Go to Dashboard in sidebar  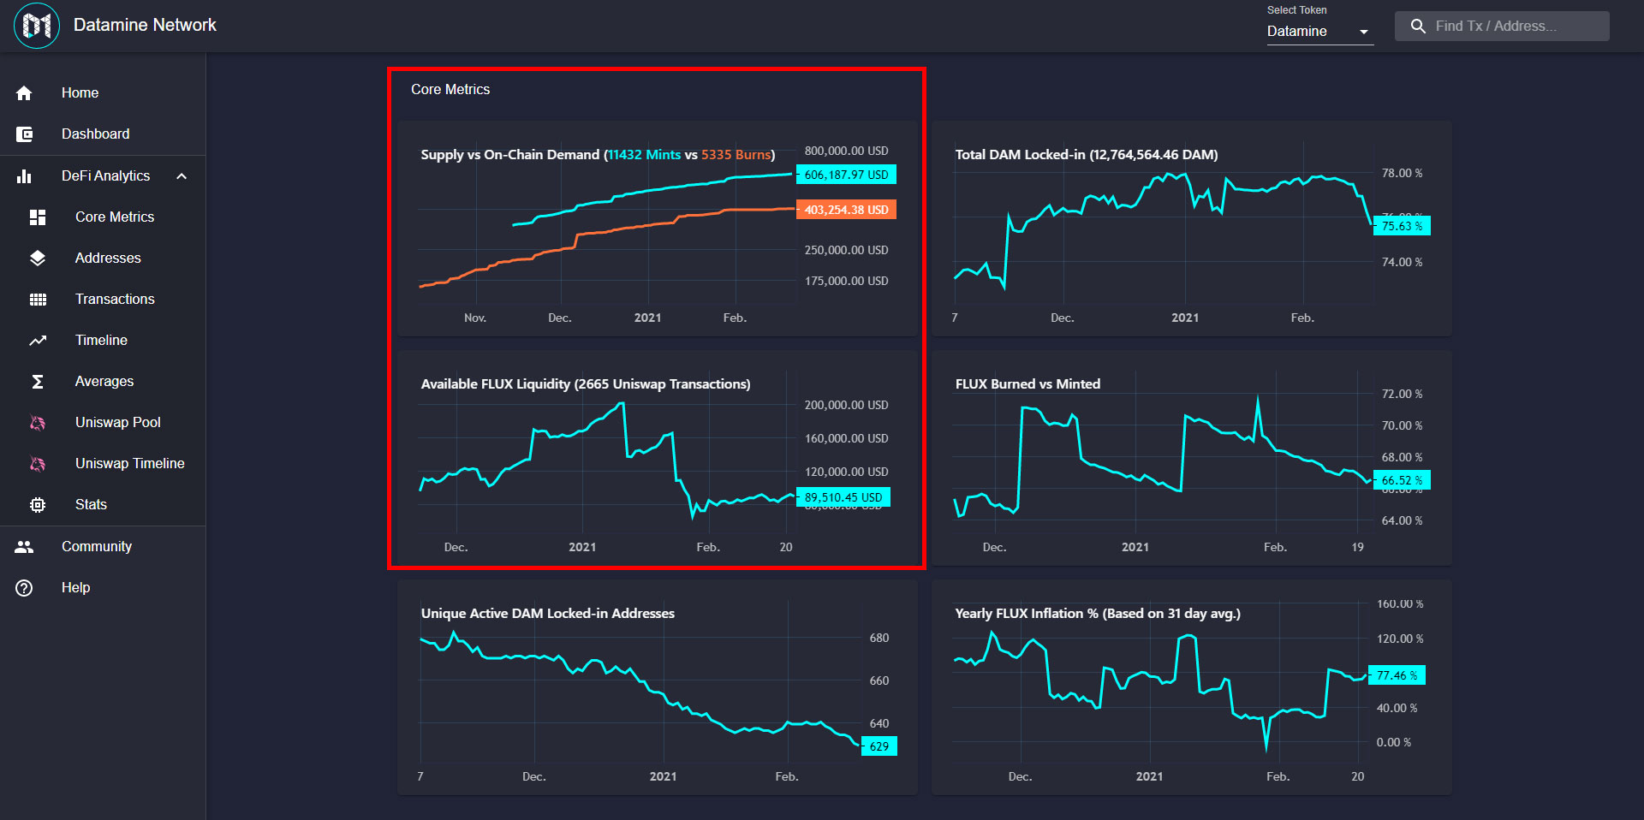coord(103,134)
